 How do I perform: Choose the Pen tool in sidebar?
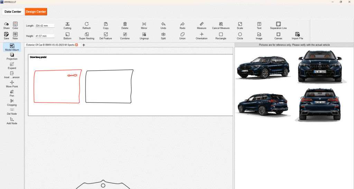pyautogui.click(x=12, y=92)
